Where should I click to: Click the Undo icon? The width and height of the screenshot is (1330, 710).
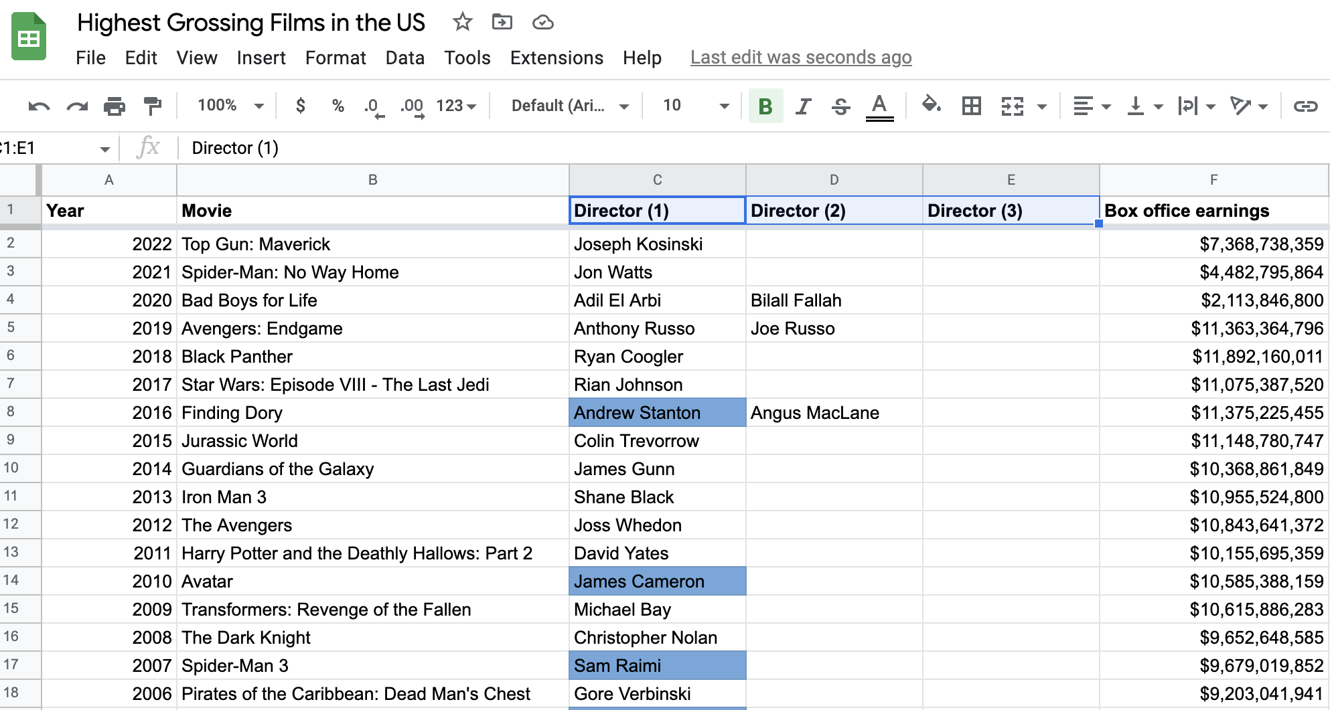pyautogui.click(x=39, y=106)
